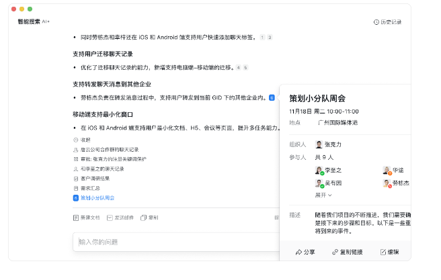Open the 需求汇总 document

90,188
